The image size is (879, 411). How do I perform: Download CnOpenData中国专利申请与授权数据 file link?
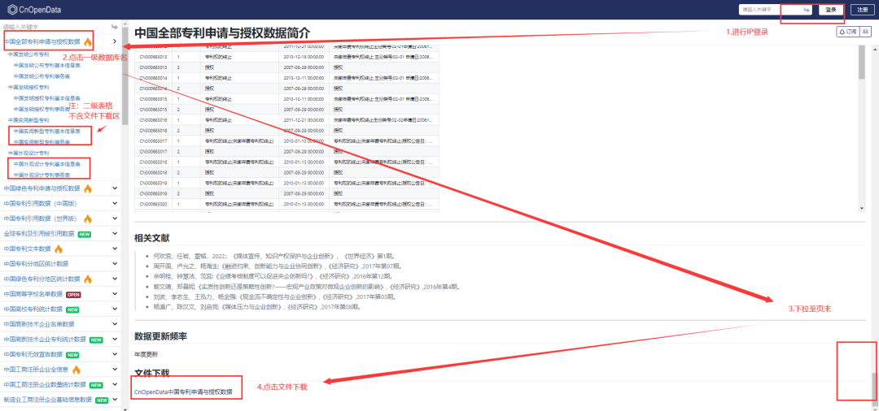click(x=183, y=392)
